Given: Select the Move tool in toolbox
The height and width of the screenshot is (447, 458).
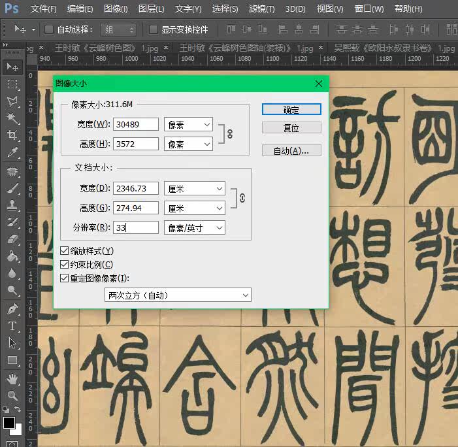Looking at the screenshot, I should (x=12, y=67).
